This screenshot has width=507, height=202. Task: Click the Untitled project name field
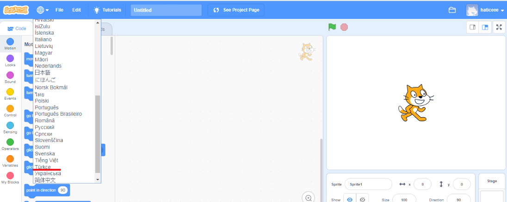click(166, 10)
